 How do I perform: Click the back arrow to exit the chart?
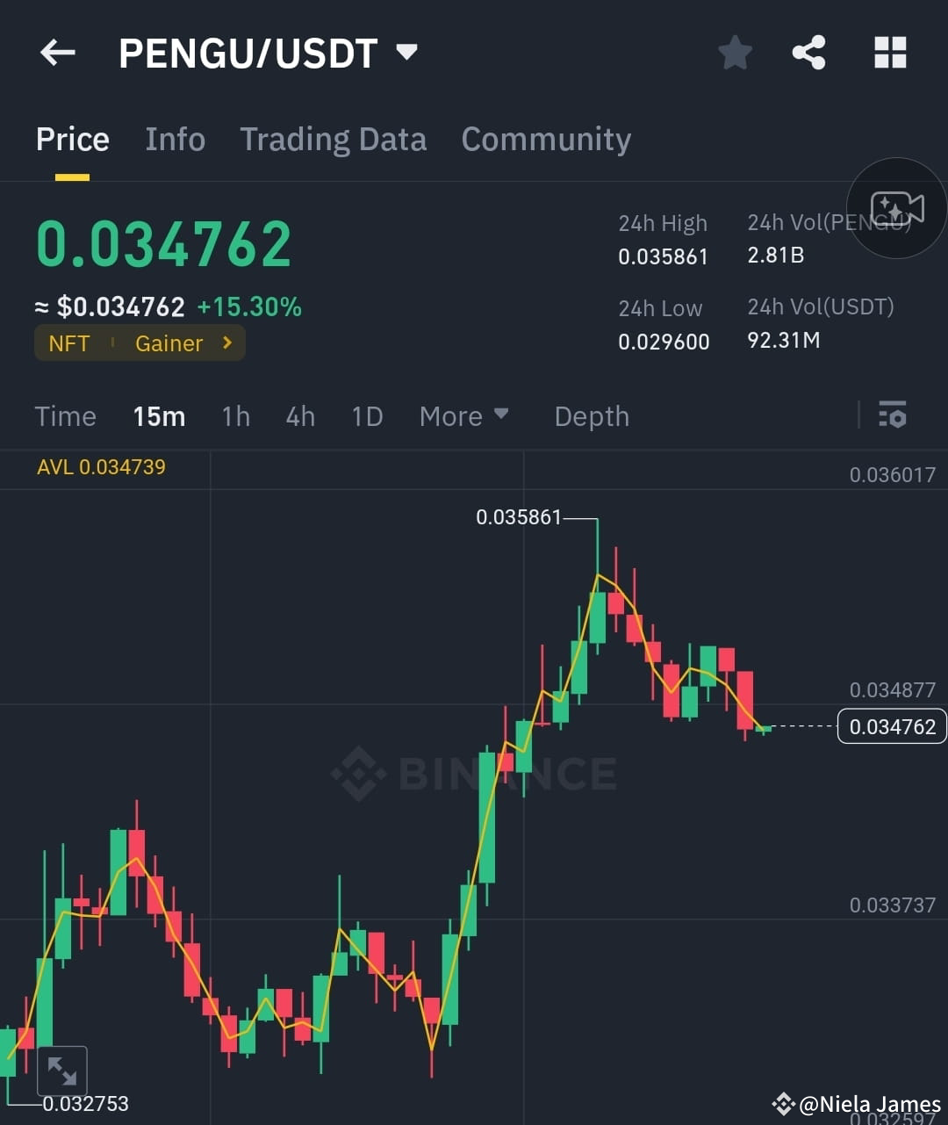click(57, 53)
